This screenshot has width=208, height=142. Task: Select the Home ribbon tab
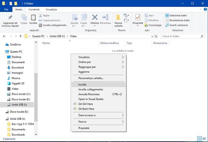click(x=19, y=10)
